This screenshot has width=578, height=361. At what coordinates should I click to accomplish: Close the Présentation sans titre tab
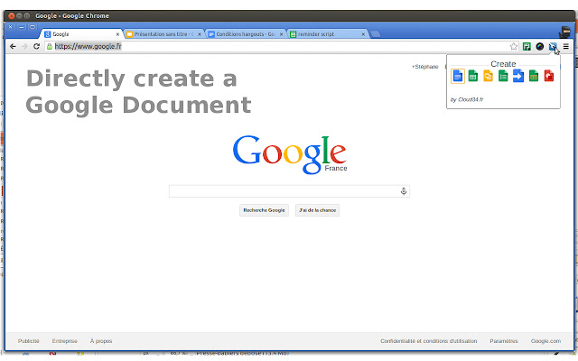[200, 34]
